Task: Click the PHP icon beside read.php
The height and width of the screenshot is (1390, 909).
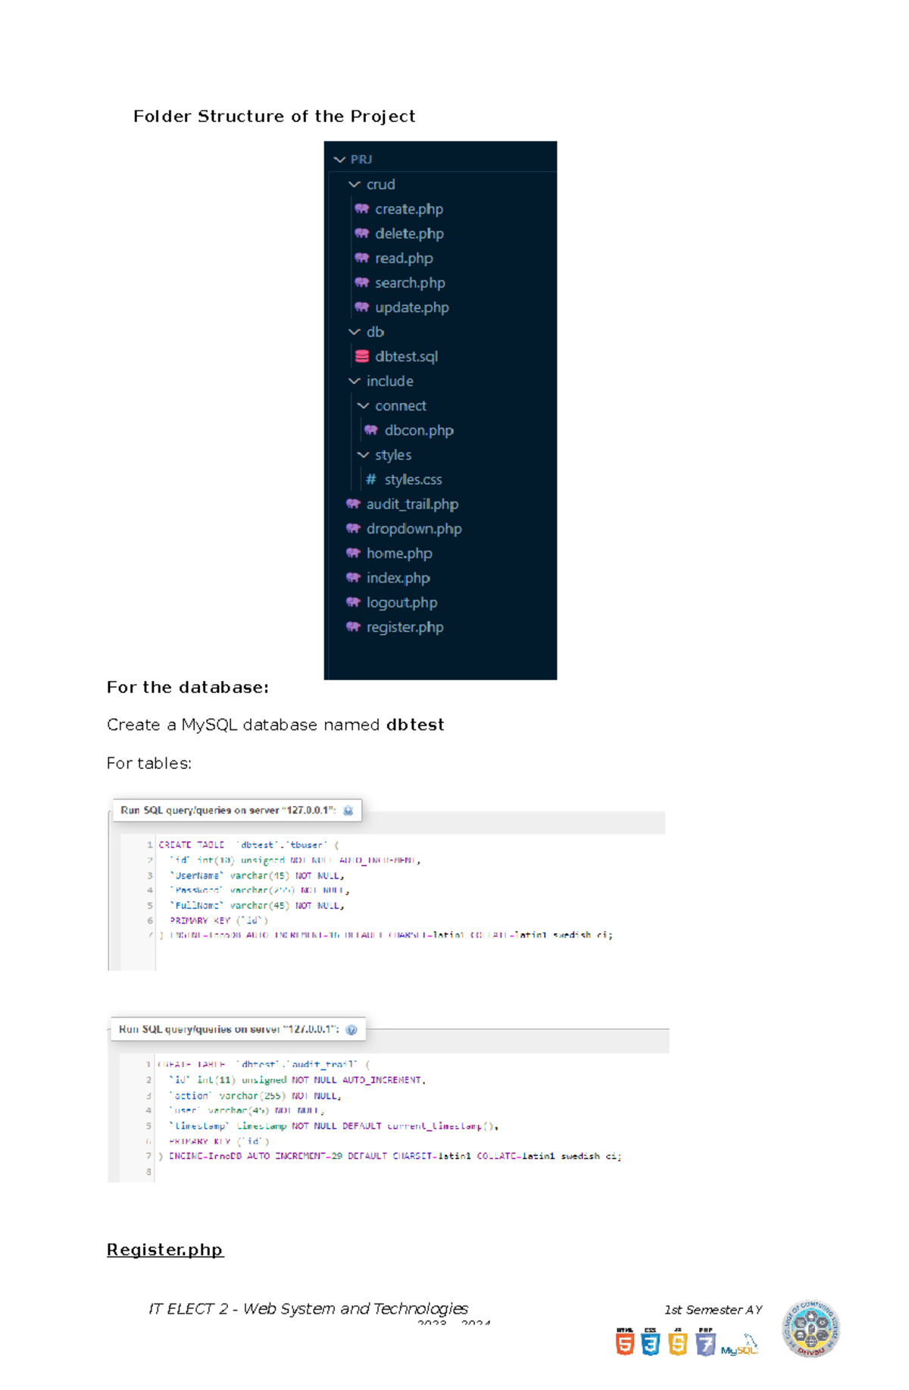Action: pos(361,258)
